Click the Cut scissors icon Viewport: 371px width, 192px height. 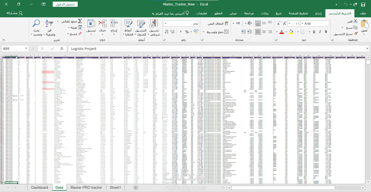click(355, 21)
